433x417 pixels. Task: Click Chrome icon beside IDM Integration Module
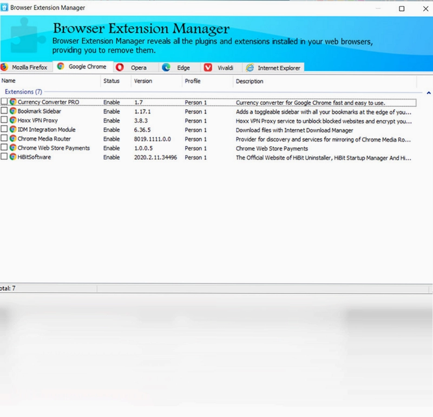(12, 129)
